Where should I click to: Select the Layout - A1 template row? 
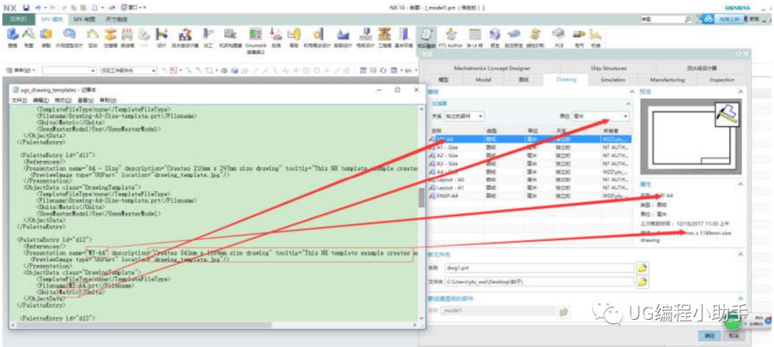pos(530,187)
